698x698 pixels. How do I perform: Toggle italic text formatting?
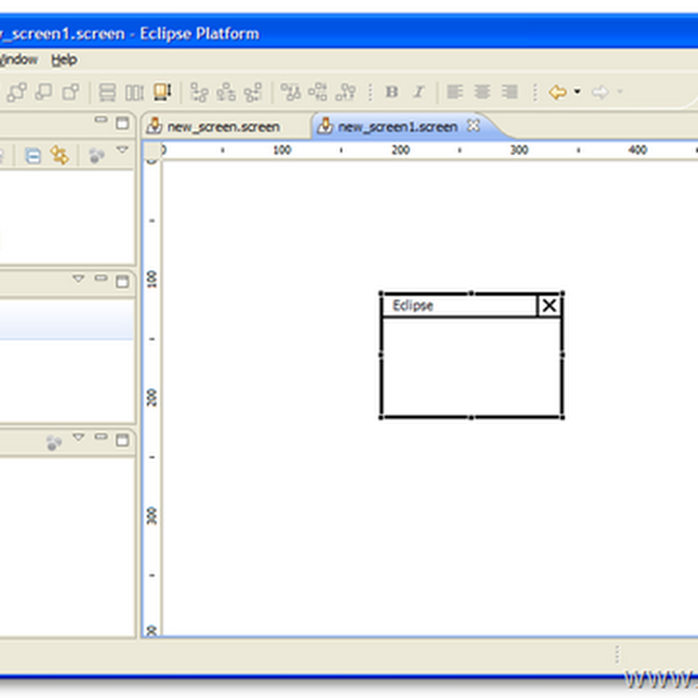[x=419, y=91]
